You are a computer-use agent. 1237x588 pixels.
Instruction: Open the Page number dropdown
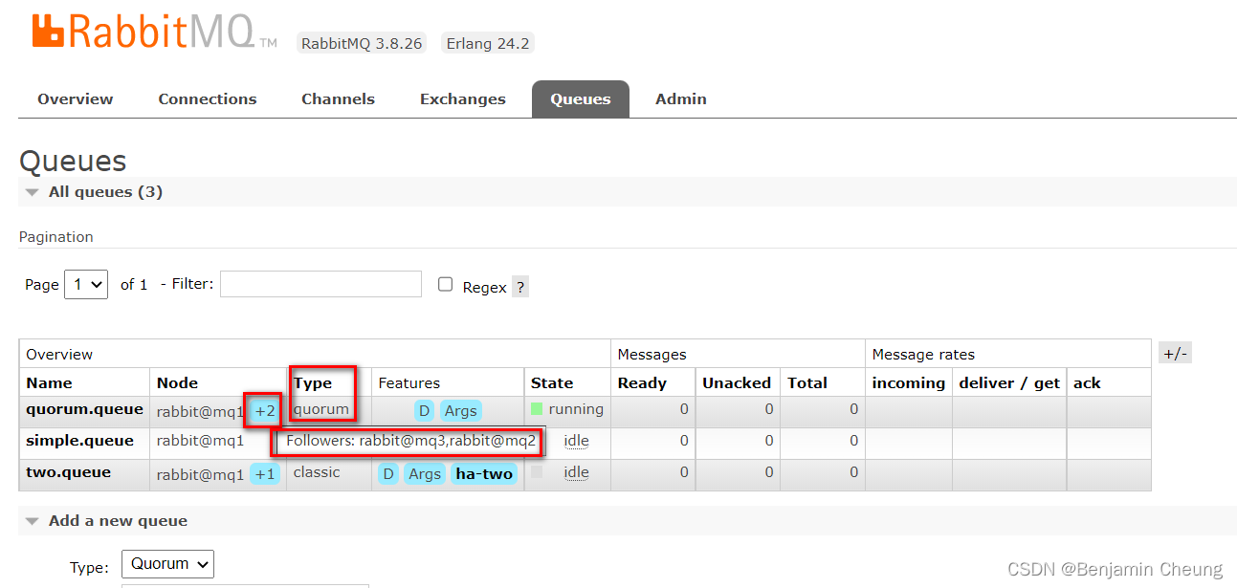86,284
